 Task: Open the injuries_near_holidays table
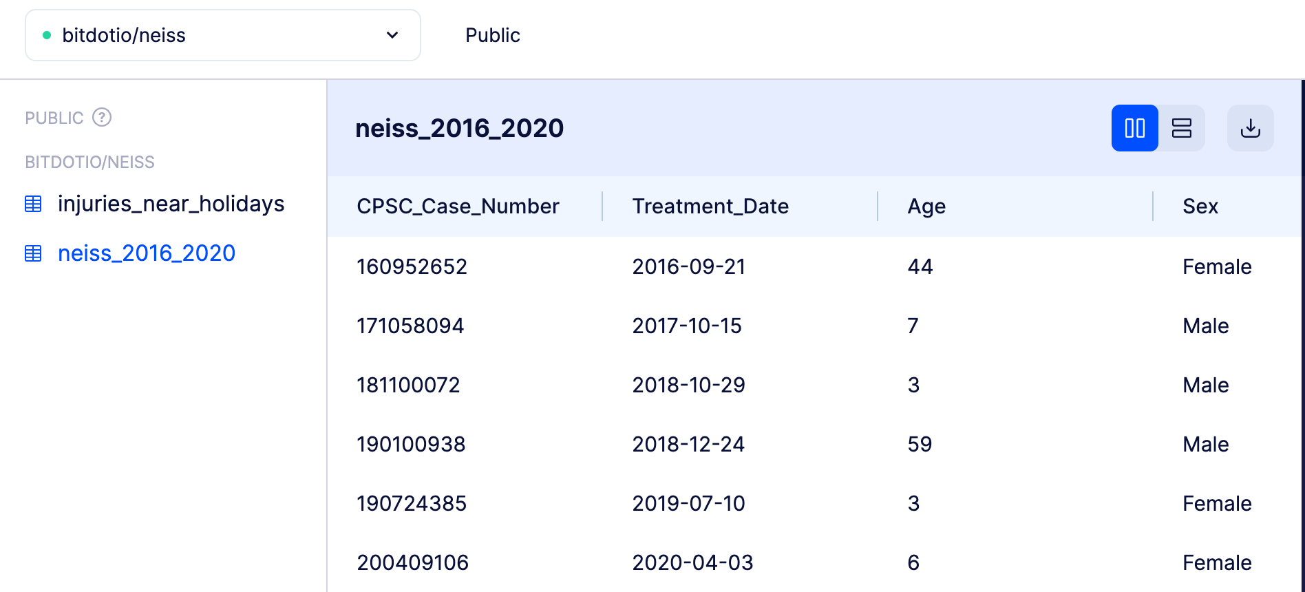[x=171, y=204]
